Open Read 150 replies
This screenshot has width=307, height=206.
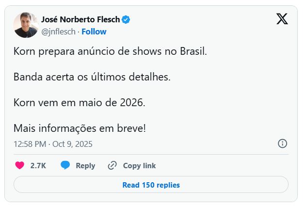tap(151, 185)
